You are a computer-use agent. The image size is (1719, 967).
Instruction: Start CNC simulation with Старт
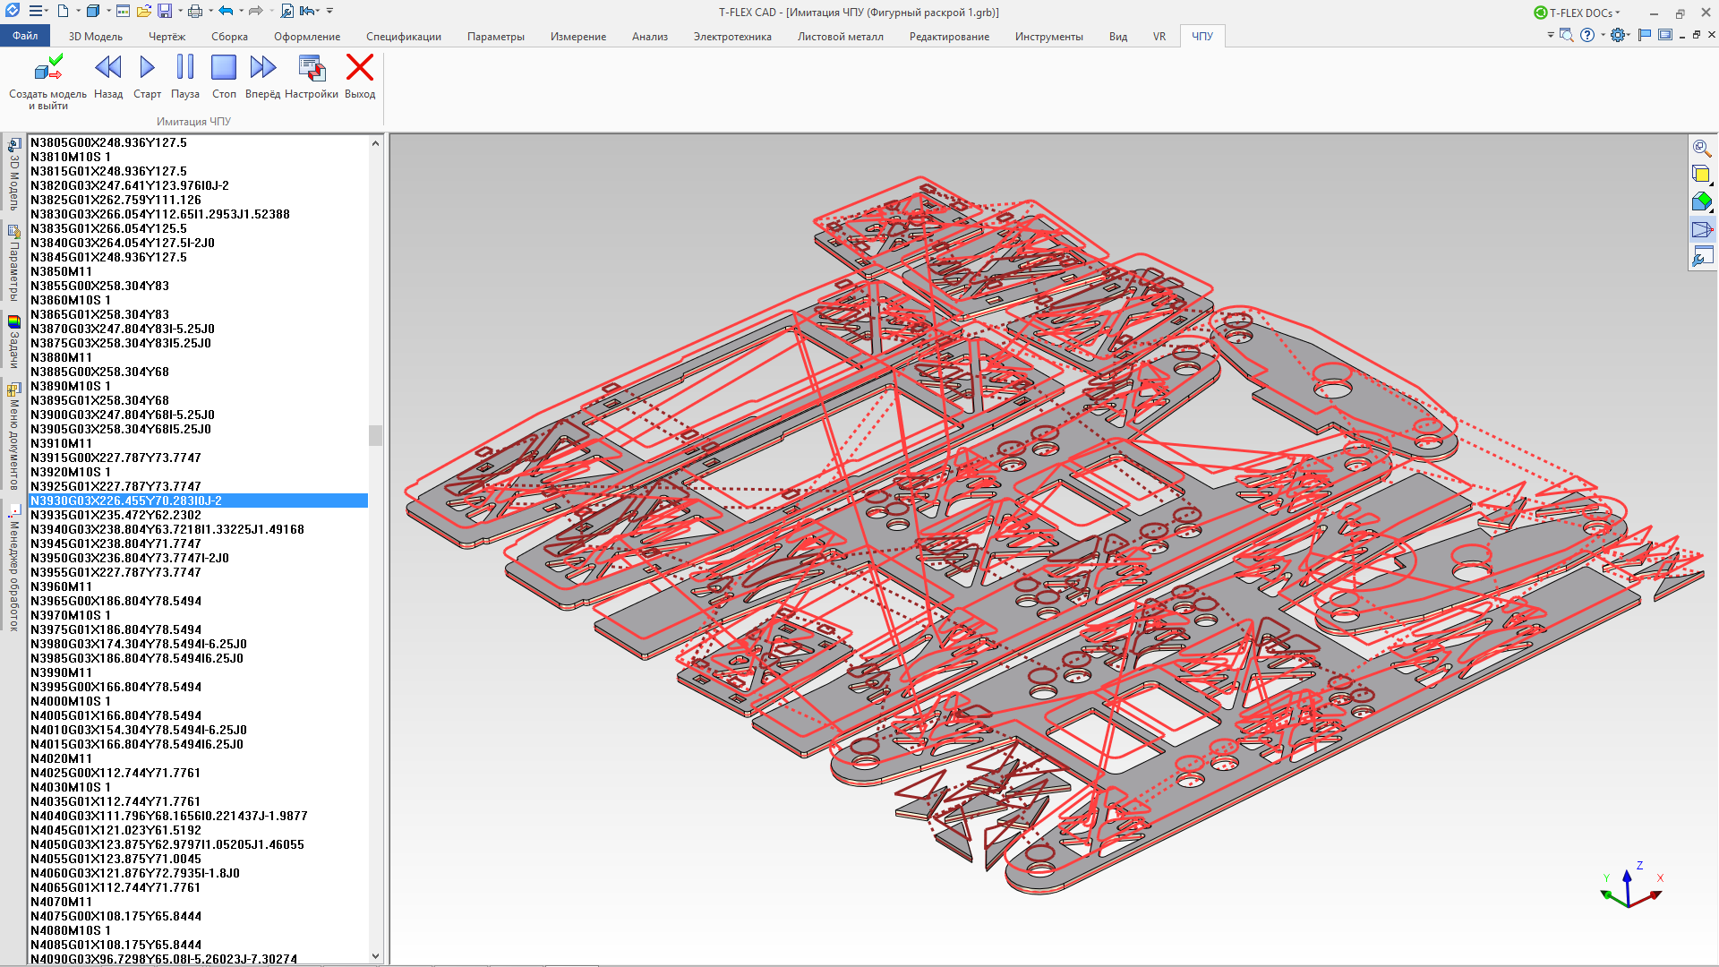pyautogui.click(x=148, y=77)
